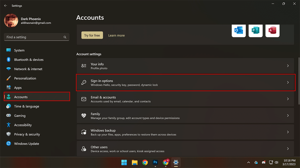Open Photoshop from the taskbar

155,163
